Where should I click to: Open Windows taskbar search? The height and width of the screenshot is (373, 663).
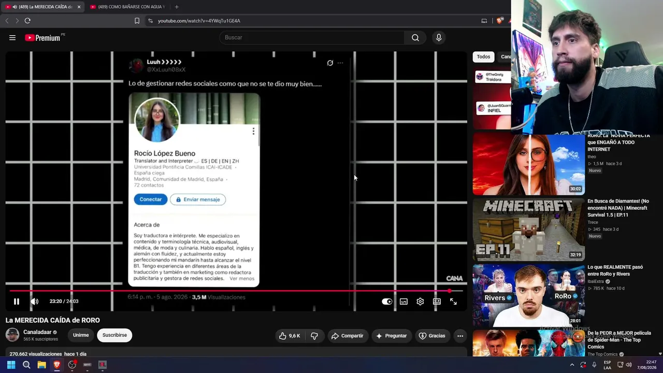tap(26, 365)
